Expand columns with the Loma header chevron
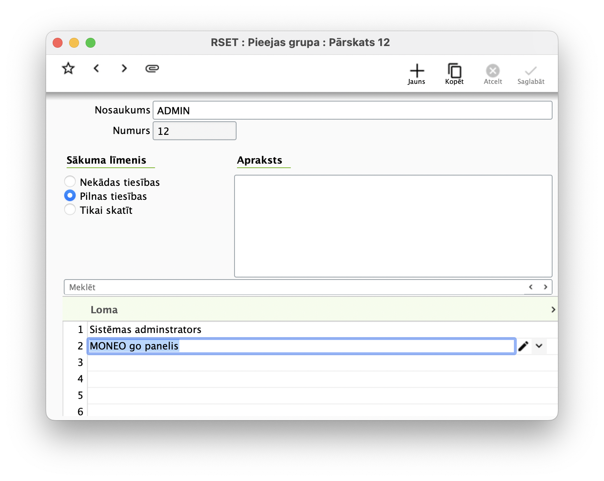 (553, 310)
